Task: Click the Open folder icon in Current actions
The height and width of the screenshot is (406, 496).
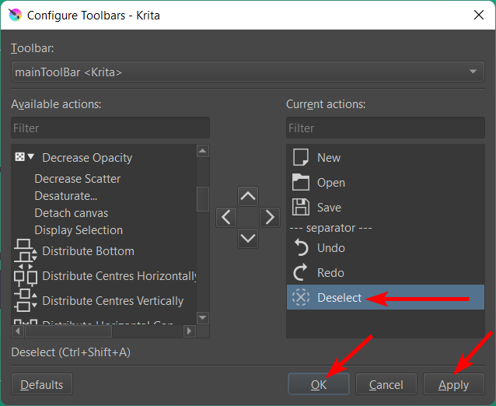Action: [301, 182]
